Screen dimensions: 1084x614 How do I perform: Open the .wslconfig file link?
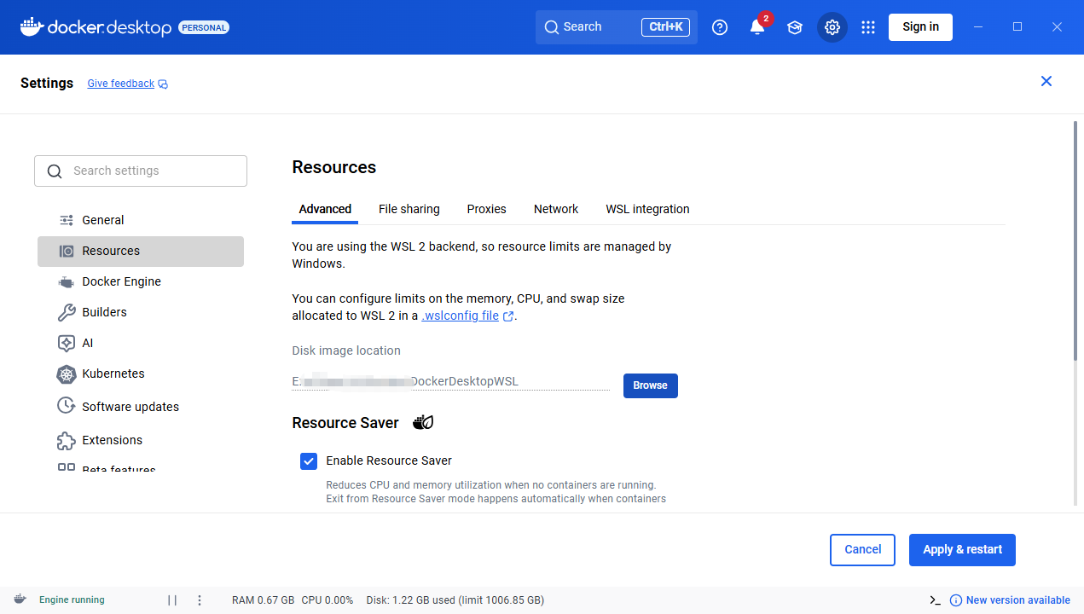pyautogui.click(x=460, y=316)
